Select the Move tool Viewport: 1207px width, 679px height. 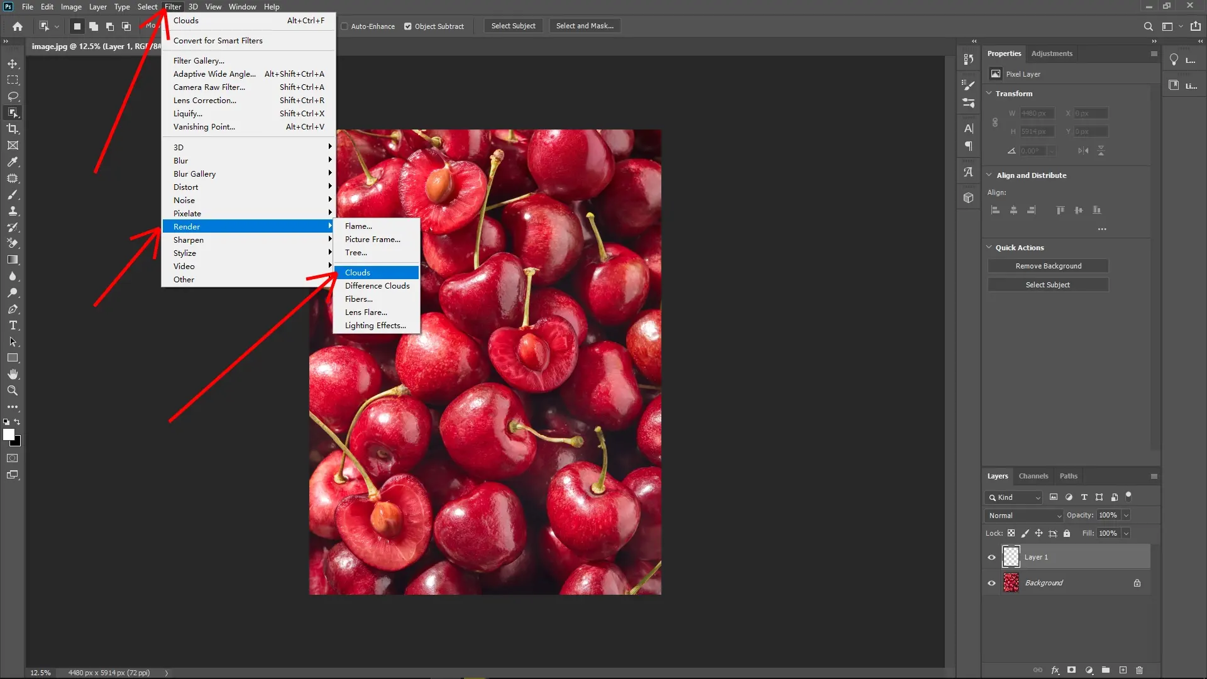13,63
